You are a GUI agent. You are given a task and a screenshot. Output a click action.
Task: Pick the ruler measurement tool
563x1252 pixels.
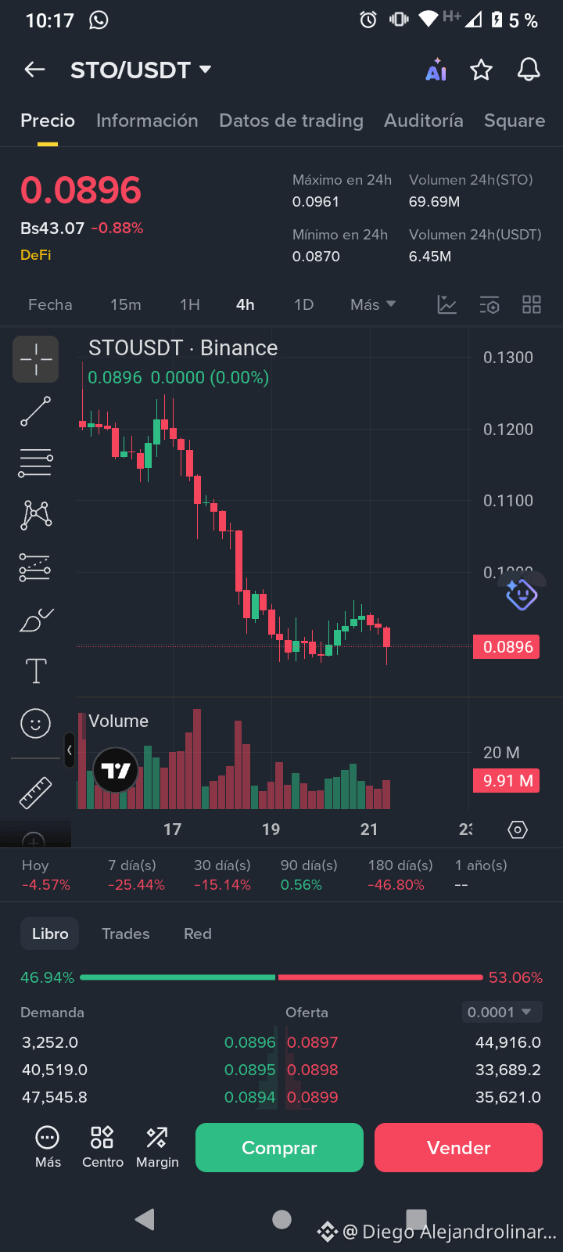(36, 793)
